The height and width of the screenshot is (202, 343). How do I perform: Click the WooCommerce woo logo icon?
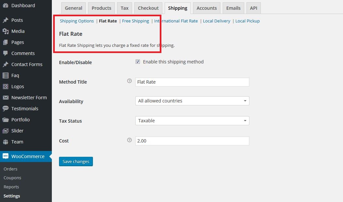[6, 156]
